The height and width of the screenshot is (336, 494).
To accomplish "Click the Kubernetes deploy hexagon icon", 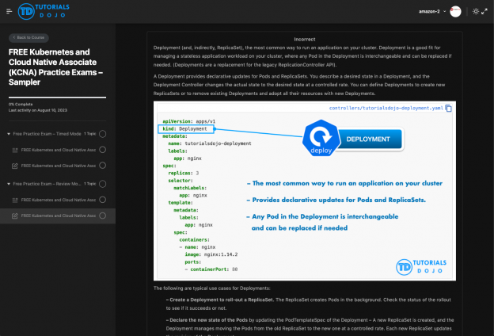I will (321, 138).
